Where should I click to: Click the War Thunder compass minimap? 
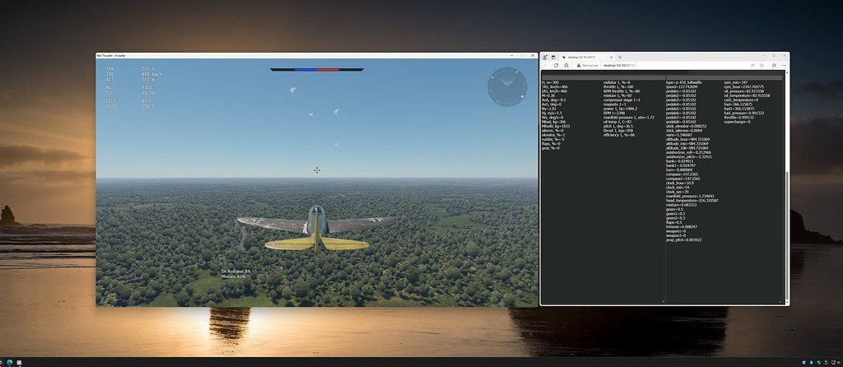(x=506, y=86)
